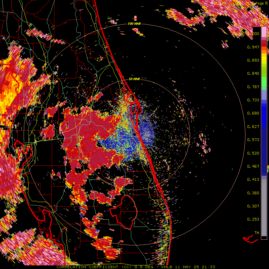Click the "CORRELATION COEFFICIENT (CC)" caption text
Screen dimensions: 269x269
(94, 267)
